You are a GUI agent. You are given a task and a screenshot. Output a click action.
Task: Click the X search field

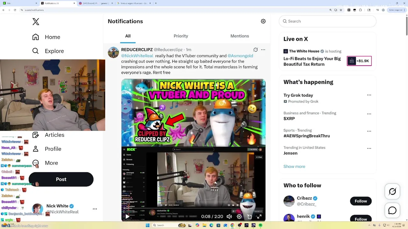328,21
